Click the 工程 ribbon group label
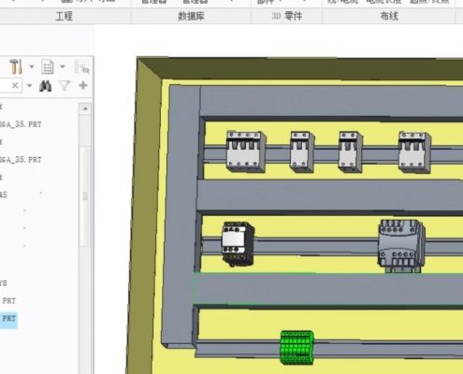This screenshot has width=463, height=374. pos(64,16)
